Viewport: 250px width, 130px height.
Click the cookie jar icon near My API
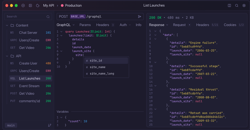[38, 5]
